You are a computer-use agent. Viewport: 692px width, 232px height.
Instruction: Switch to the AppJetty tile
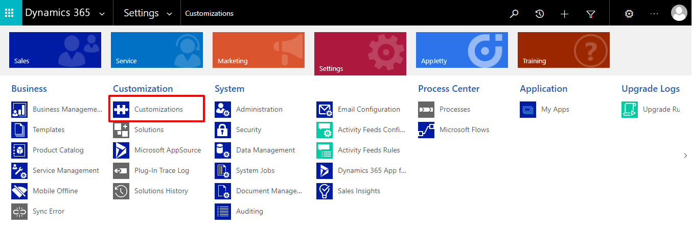462,50
